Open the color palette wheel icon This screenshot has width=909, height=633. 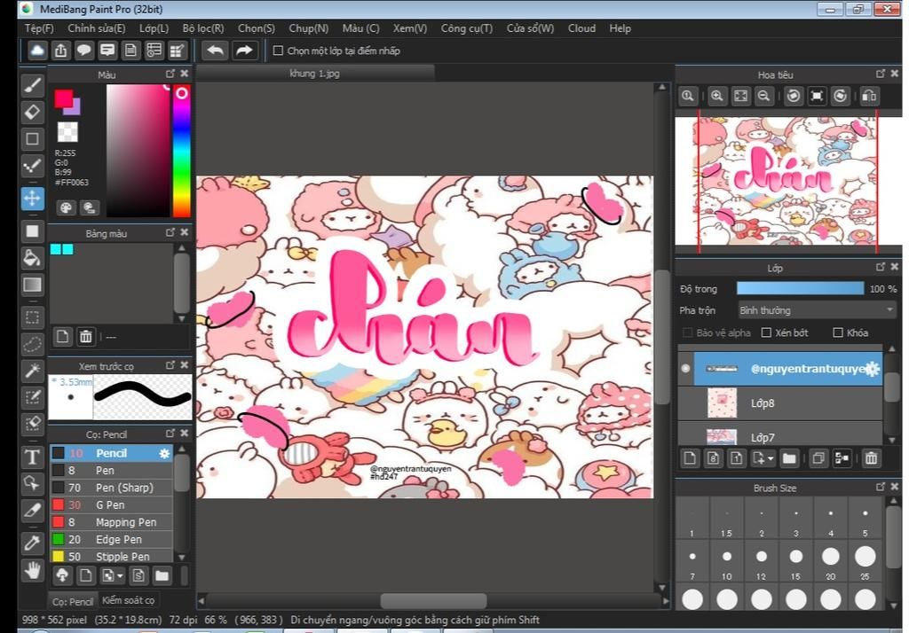[x=66, y=207]
